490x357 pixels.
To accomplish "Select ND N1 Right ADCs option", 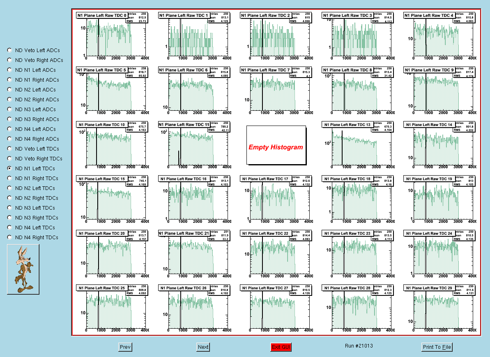I will click(x=9, y=80).
